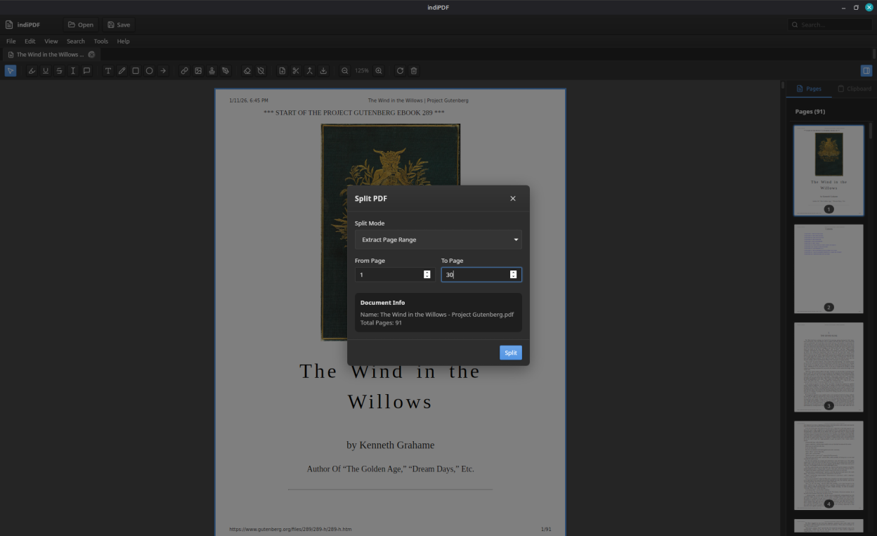Increase the To Page stepper

513,273
